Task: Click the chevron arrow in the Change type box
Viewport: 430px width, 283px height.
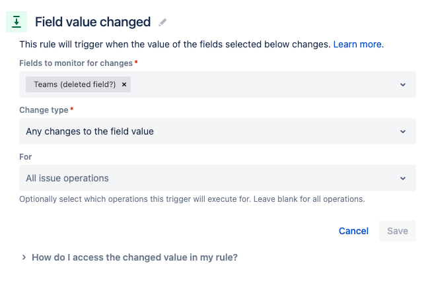Action: (403, 131)
